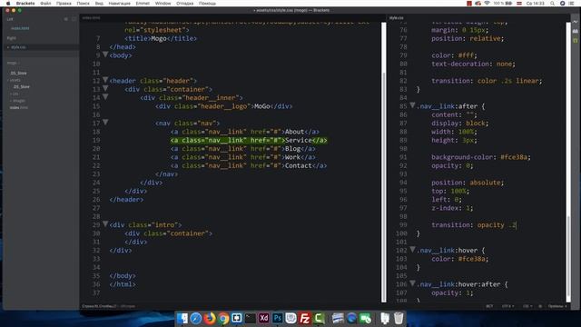
Task: Collapse .nav__link:hover rule on line 102
Action: pyautogui.click(x=412, y=250)
